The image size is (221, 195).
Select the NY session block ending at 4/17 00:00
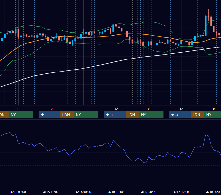(151, 115)
